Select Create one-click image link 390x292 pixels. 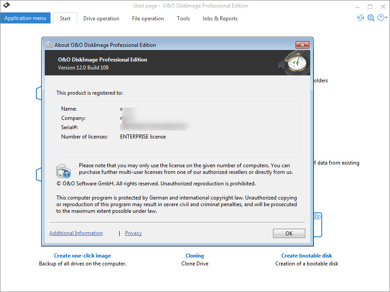[x=82, y=256]
